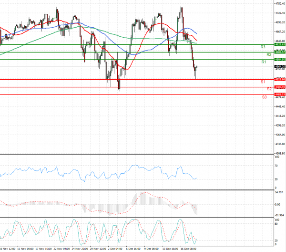Select the black 4564.20 current price tag
The image size is (286, 252).
pyautogui.click(x=280, y=67)
